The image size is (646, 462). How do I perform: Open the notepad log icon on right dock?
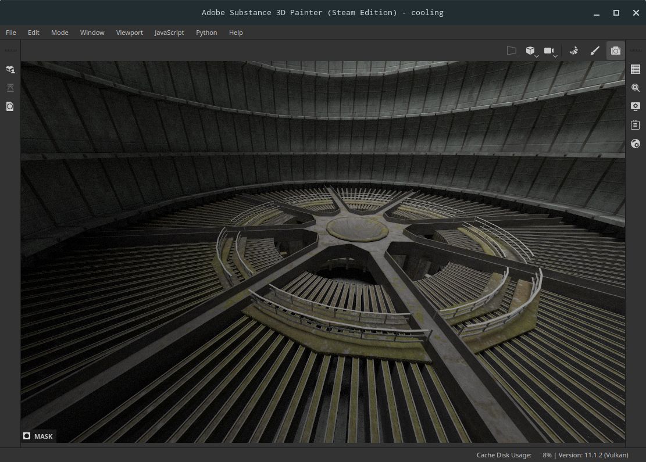click(636, 125)
